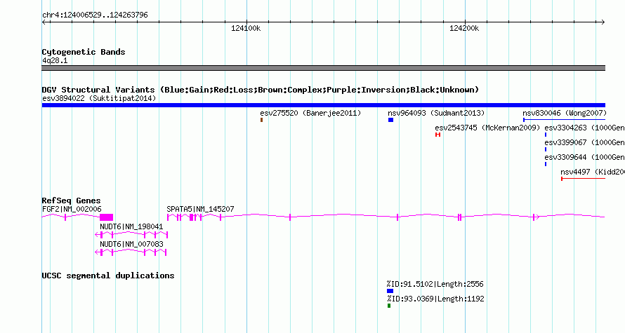
Task: Open the NUDT6|NM_198041 gene label
Action: click(131, 226)
